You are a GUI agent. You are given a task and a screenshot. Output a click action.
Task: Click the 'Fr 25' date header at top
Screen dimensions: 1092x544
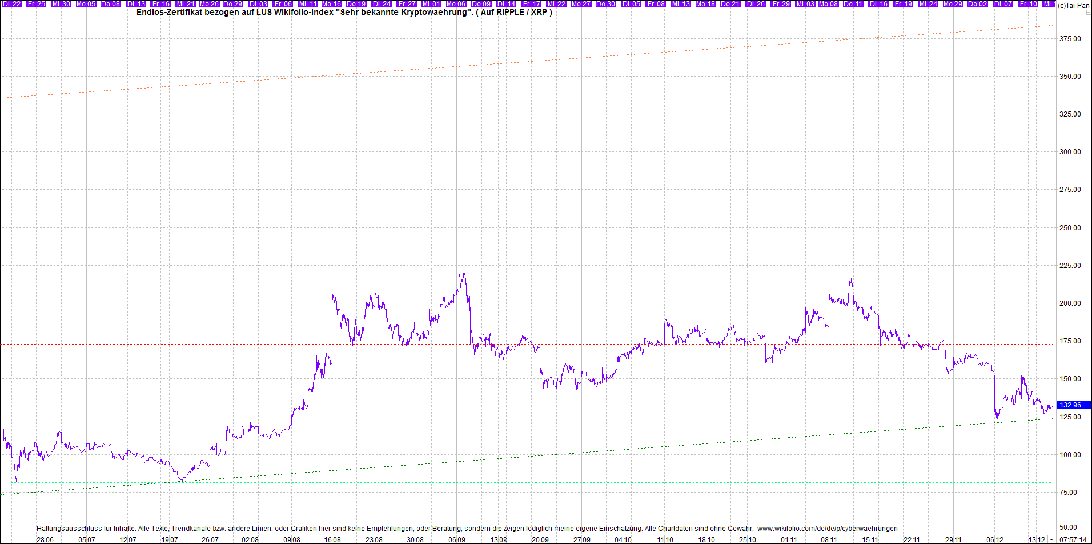pos(37,4)
